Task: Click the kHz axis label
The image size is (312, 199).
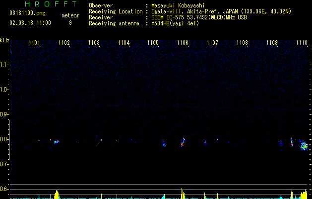Action: pyautogui.click(x=4, y=40)
